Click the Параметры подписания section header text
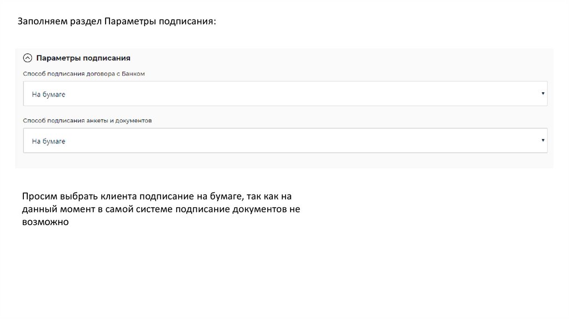The width and height of the screenshot is (569, 319). (x=83, y=58)
